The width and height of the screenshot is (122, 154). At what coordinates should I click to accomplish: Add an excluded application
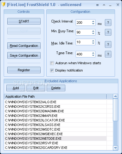[16, 88]
